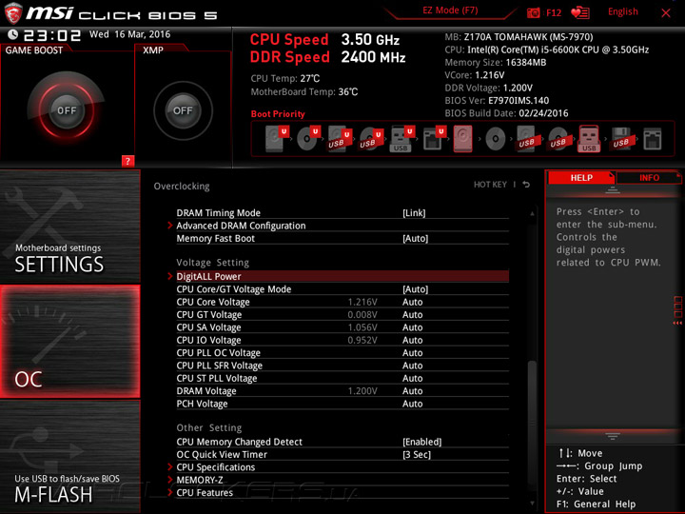Click the help panel top collapse handle
This screenshot has width=685, height=514.
point(613,190)
